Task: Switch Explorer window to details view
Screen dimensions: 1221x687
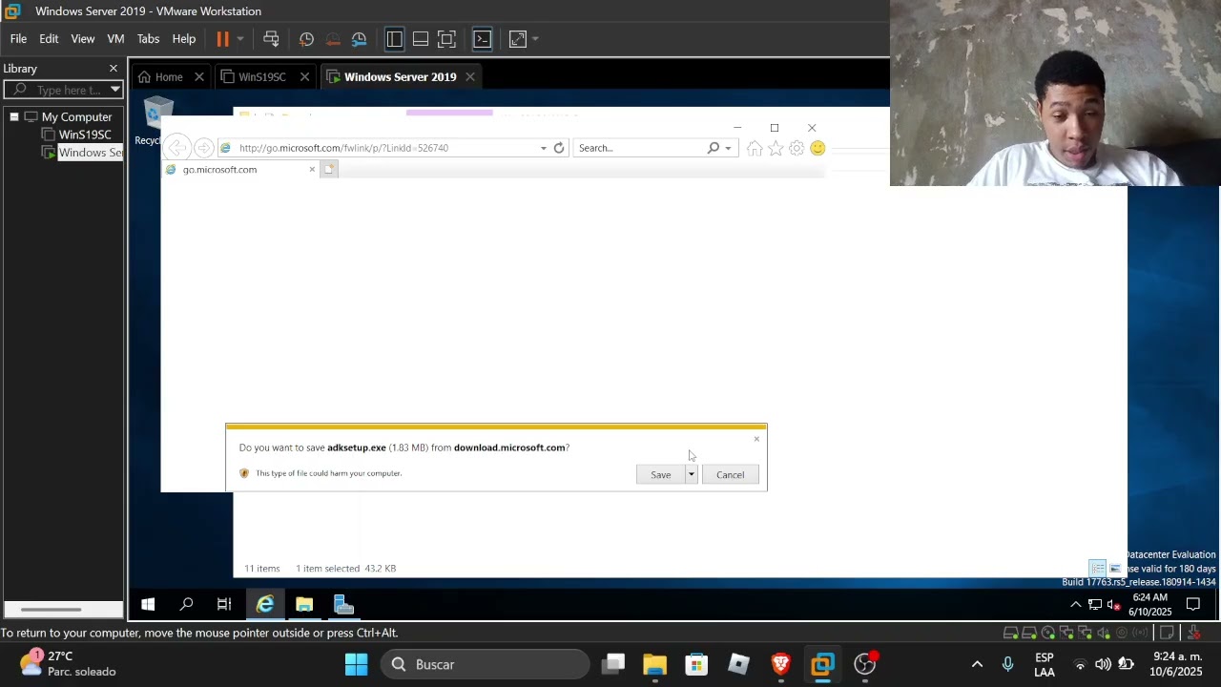Action: pyautogui.click(x=1098, y=569)
